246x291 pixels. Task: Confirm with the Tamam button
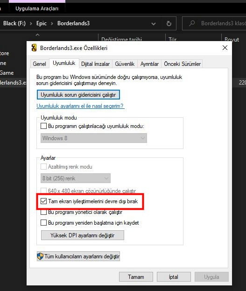(x=136, y=277)
